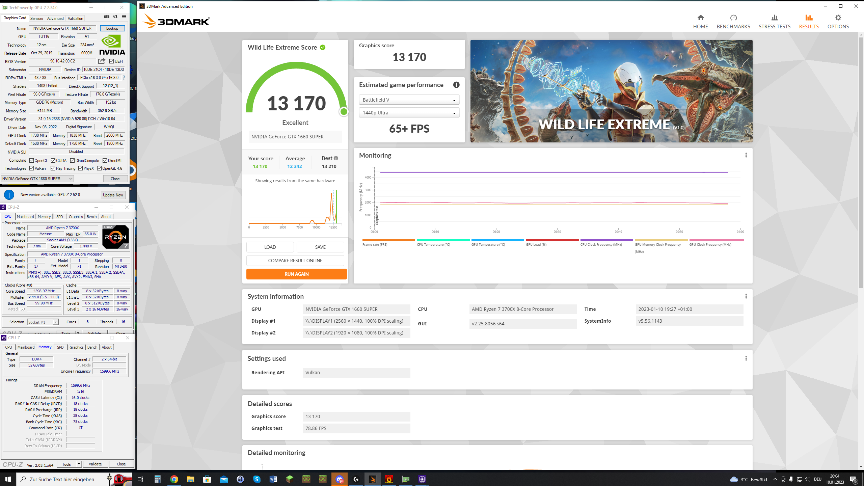Toggle the OpenCL checkbox
This screenshot has height=486, width=864.
point(31,161)
